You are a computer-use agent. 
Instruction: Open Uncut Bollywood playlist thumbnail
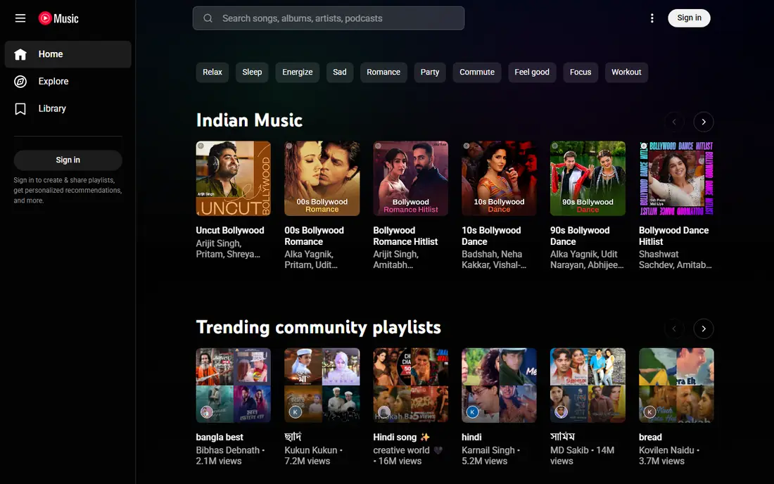pyautogui.click(x=234, y=179)
